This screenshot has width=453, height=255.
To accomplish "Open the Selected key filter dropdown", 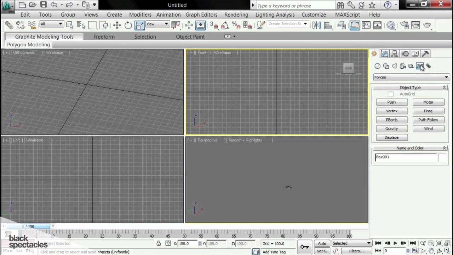I will [x=351, y=243].
